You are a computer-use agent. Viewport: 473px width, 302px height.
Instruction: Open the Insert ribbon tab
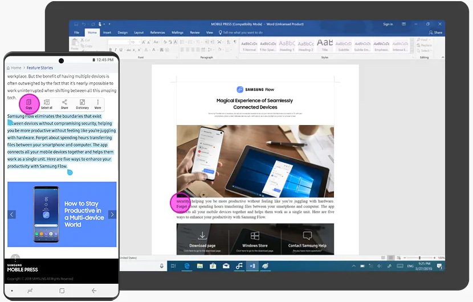(x=107, y=33)
